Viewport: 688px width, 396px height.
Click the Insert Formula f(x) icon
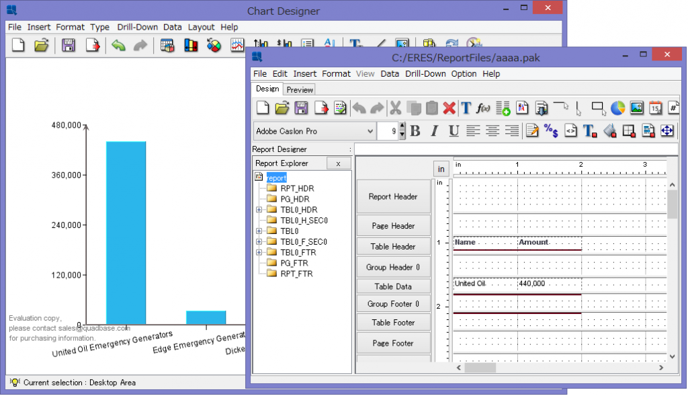484,108
